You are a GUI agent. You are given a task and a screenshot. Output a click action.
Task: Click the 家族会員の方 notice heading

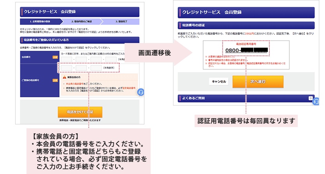pos(74,77)
